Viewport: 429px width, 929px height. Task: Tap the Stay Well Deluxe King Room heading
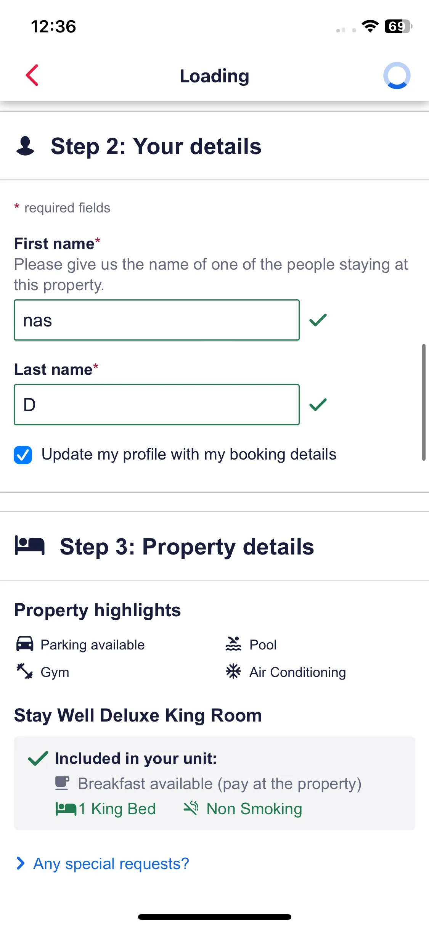138,715
